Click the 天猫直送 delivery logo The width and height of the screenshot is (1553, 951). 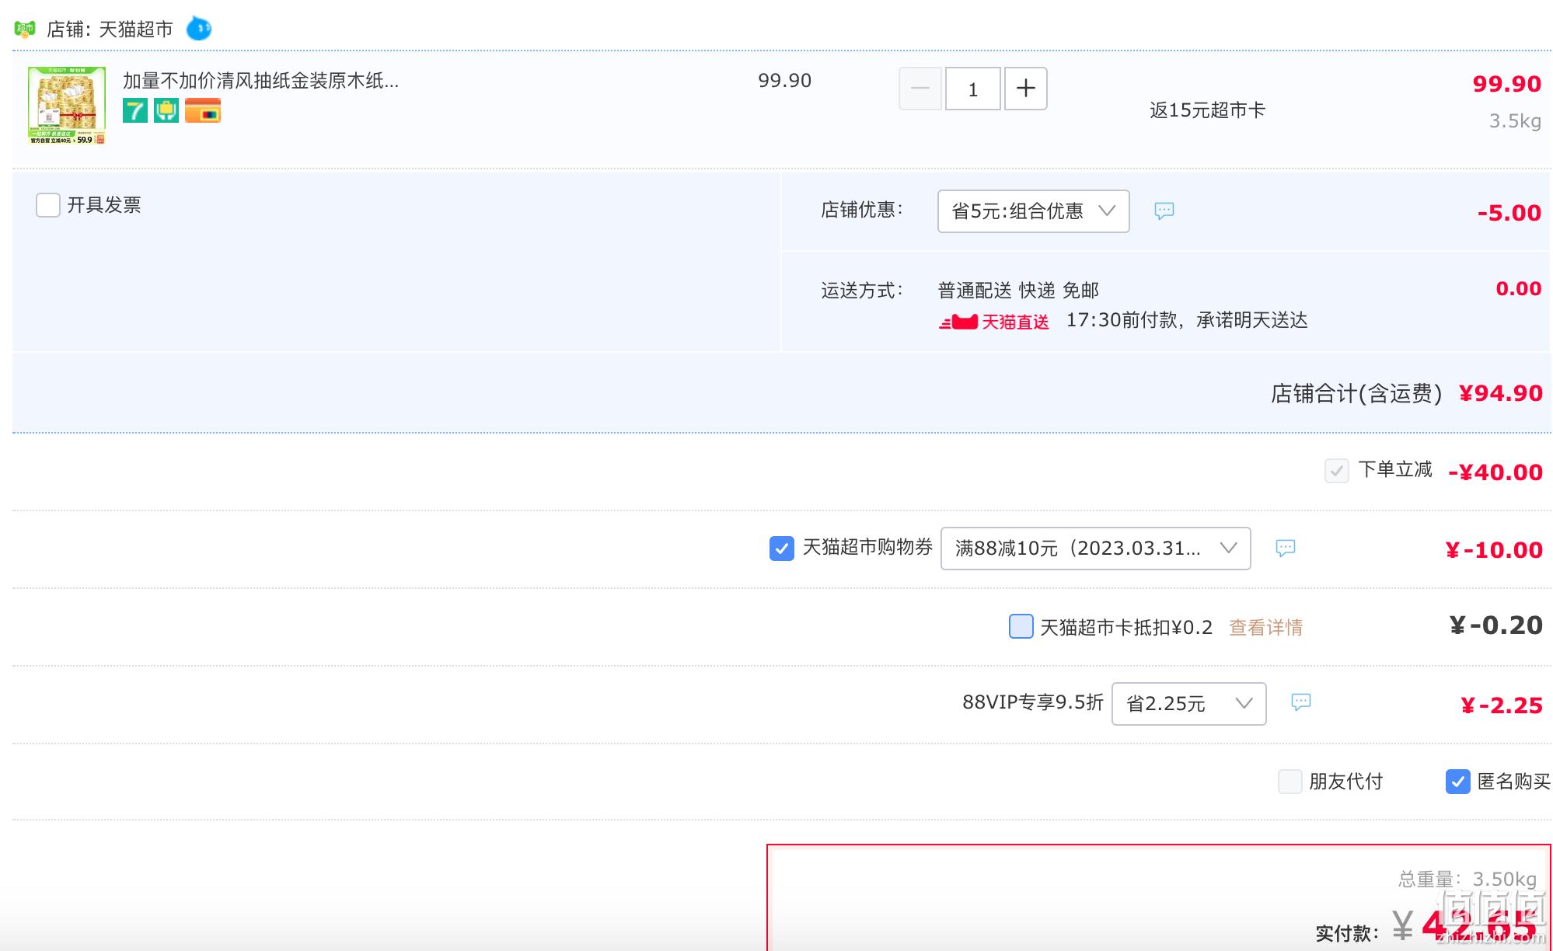[994, 322]
